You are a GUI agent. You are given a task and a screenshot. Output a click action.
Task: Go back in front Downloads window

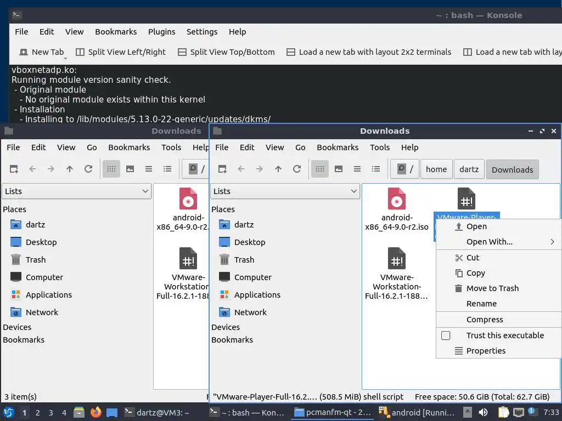point(241,169)
